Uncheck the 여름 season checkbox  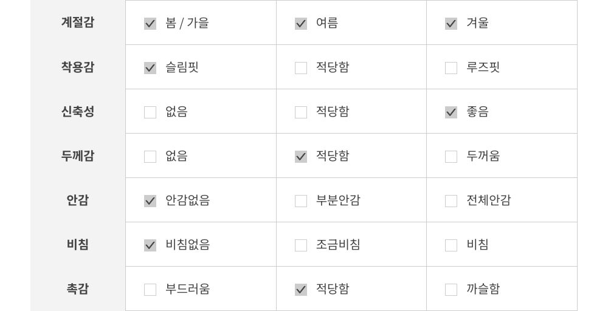[301, 24]
